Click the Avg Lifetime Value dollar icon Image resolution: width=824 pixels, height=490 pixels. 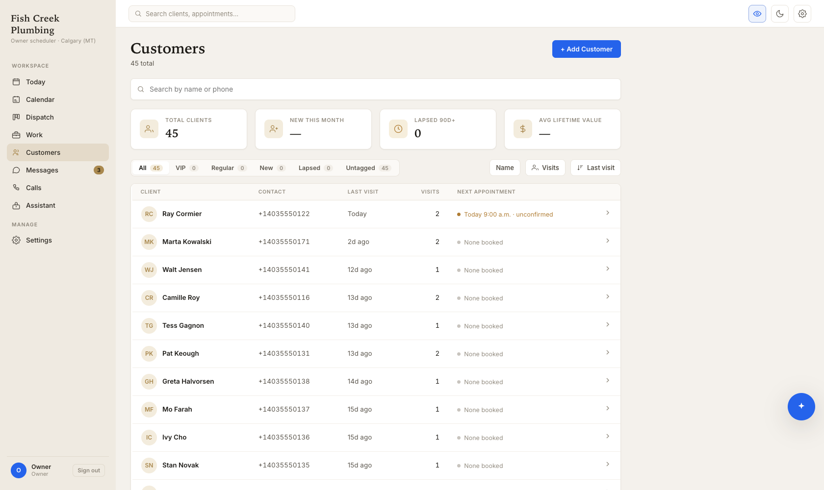click(523, 129)
